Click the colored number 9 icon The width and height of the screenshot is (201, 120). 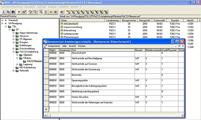[x=106, y=12]
